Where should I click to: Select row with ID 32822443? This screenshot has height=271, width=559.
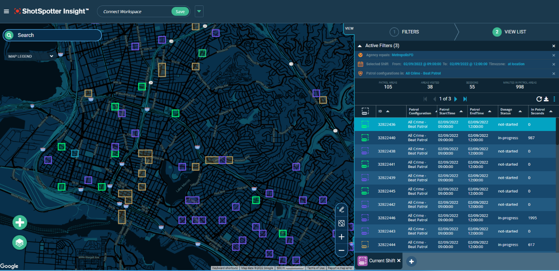click(455, 231)
